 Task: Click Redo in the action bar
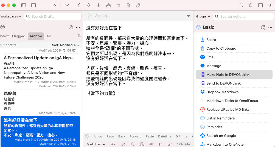pyautogui.click(x=110, y=136)
